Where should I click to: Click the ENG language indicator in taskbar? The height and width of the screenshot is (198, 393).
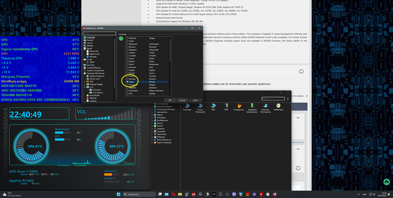tap(365, 194)
